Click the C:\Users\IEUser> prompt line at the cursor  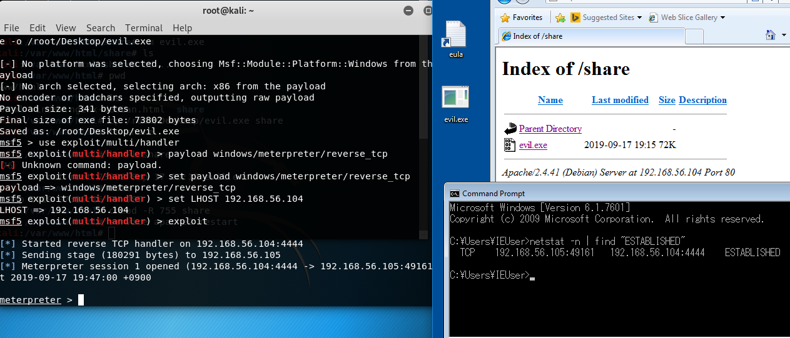pos(492,275)
